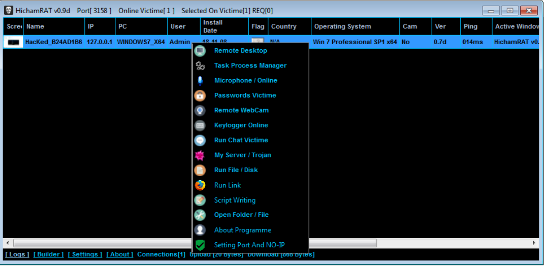Select Microphone / Online option
Viewport: 544px width, 266px height.
[x=246, y=80]
